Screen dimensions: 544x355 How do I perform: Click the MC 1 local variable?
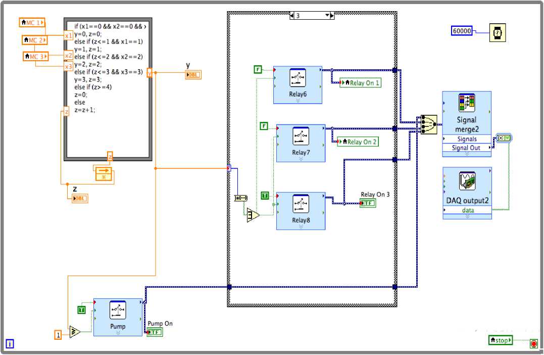pos(32,22)
